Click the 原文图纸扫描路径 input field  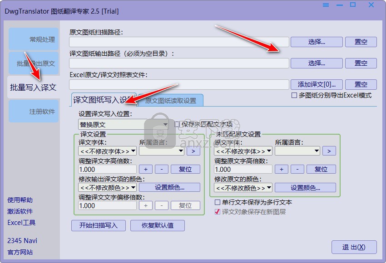coord(179,42)
